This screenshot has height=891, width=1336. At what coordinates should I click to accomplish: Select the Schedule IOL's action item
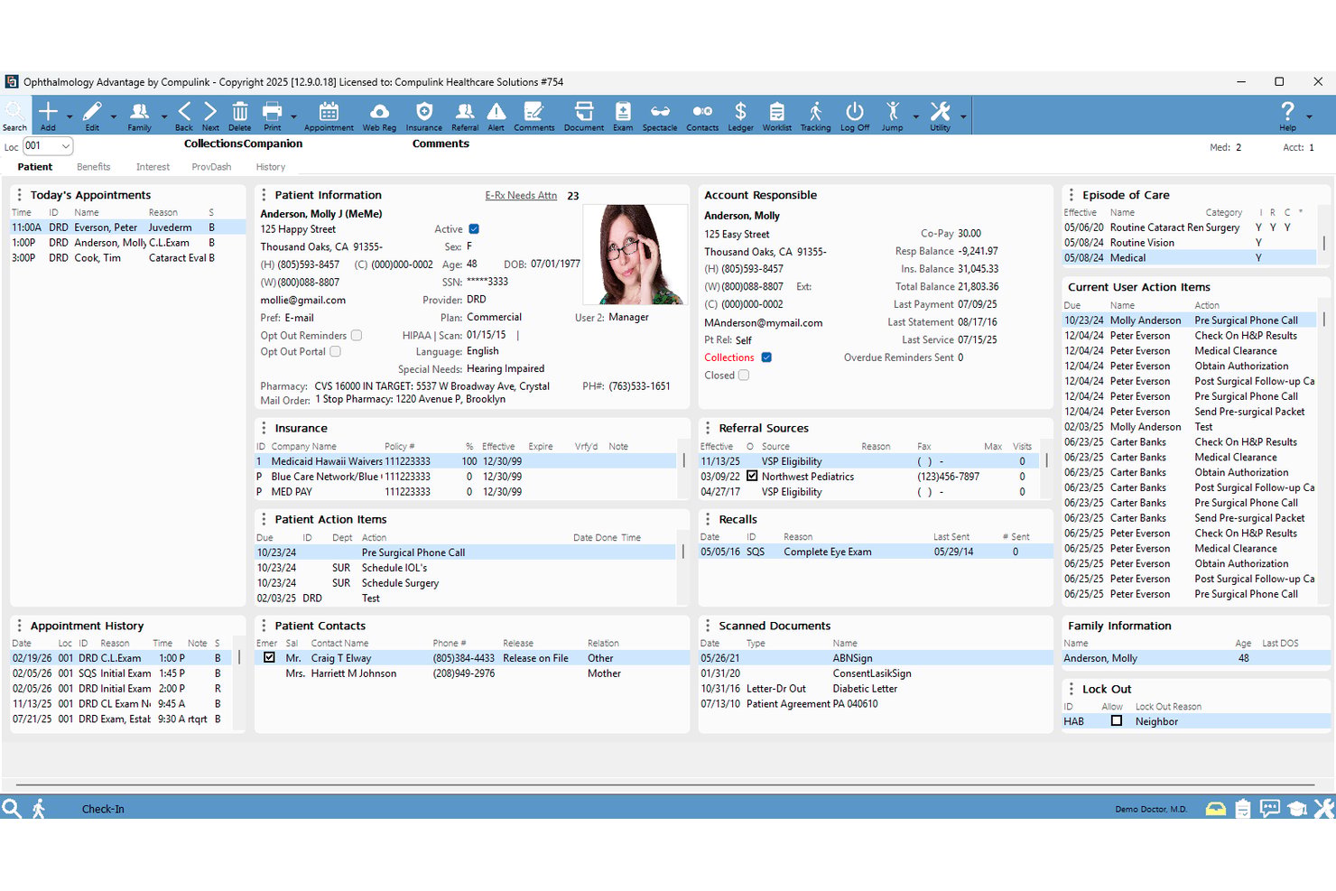[466, 568]
